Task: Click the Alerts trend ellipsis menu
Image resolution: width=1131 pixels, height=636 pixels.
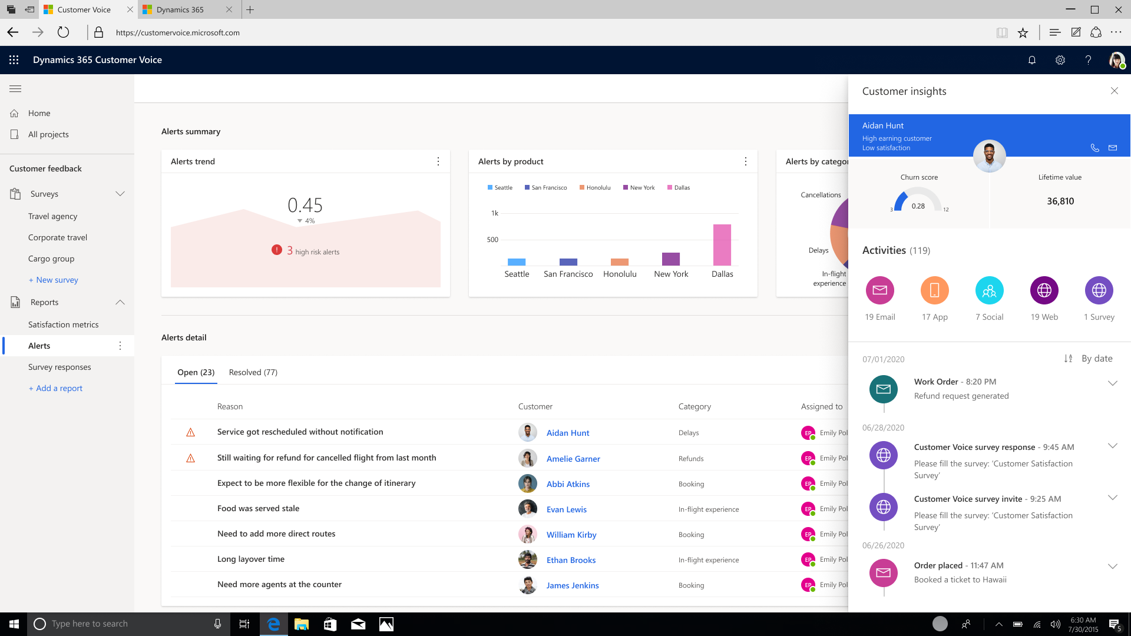Action: pyautogui.click(x=438, y=161)
